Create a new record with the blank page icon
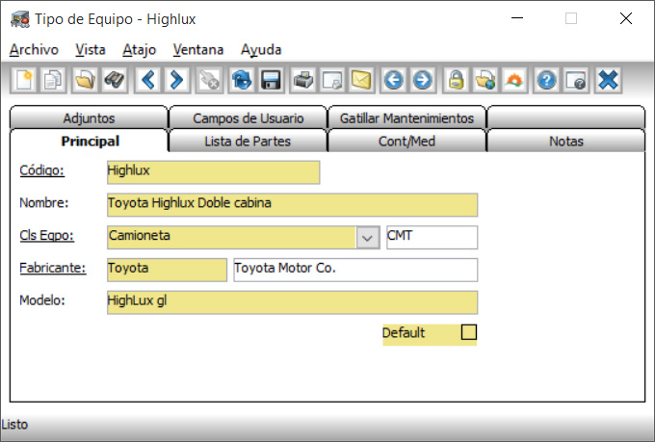 pos(24,80)
